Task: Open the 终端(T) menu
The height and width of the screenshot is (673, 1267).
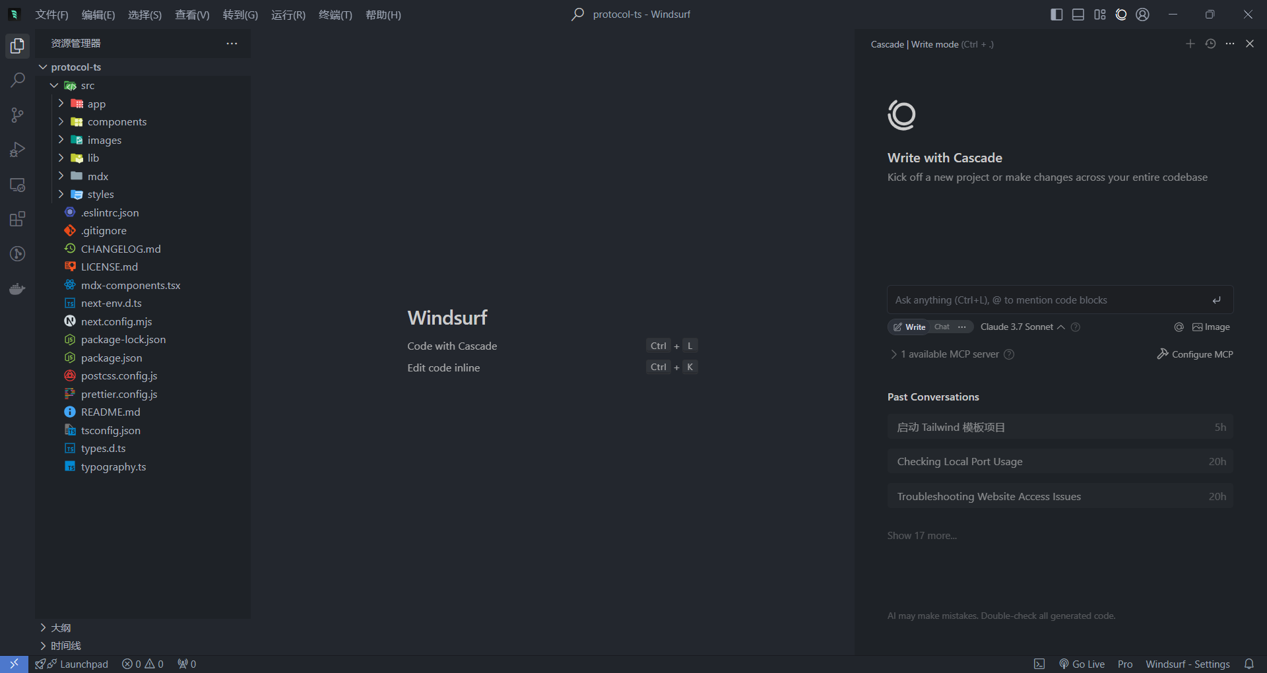Action: pos(335,15)
